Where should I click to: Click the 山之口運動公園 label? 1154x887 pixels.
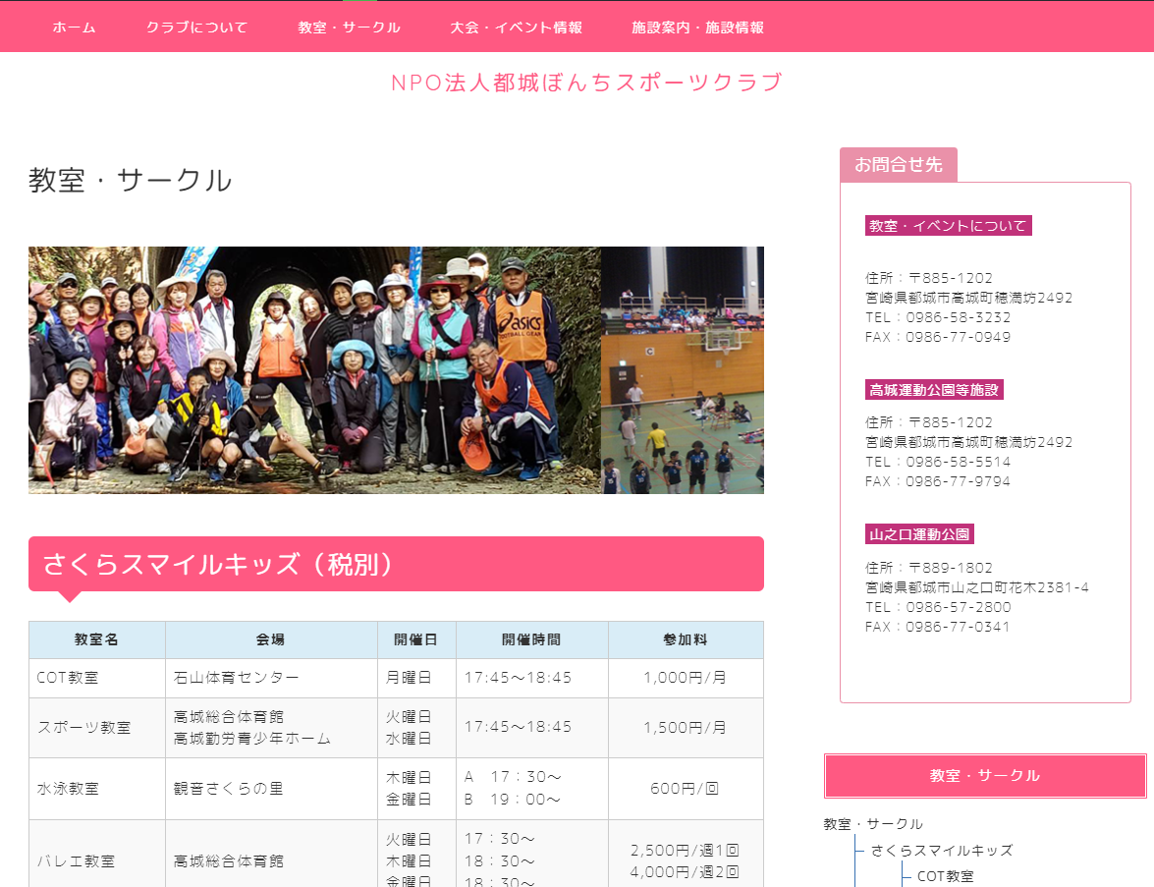click(919, 534)
